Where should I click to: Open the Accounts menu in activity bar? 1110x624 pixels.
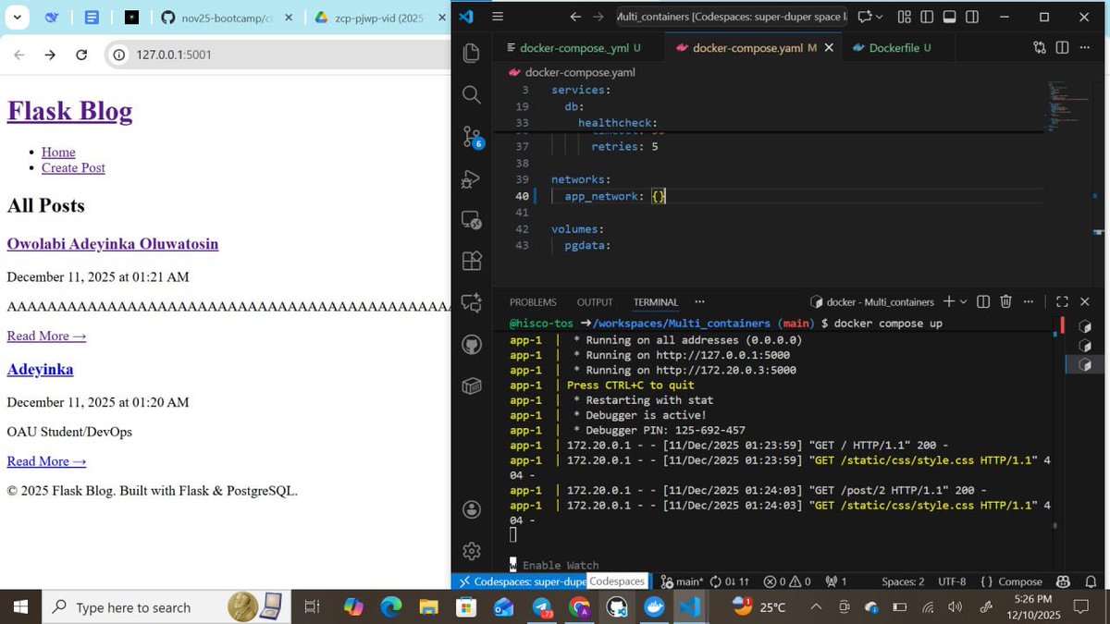point(472,509)
